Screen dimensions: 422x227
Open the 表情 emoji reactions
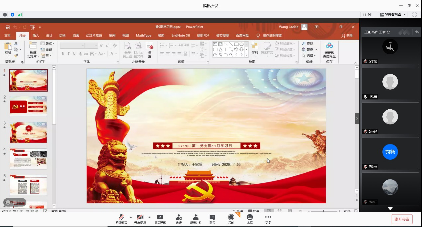[250, 217]
